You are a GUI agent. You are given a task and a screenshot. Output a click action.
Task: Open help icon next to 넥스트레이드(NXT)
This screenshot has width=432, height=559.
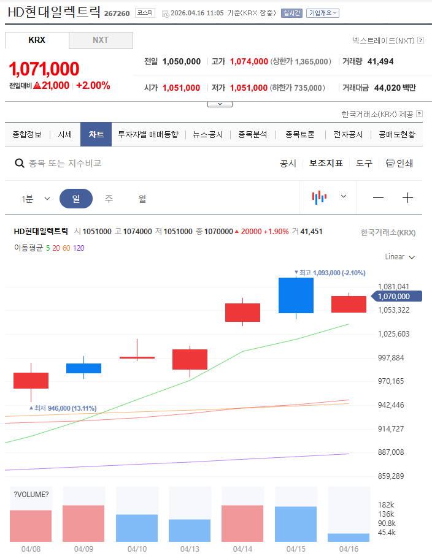point(421,40)
